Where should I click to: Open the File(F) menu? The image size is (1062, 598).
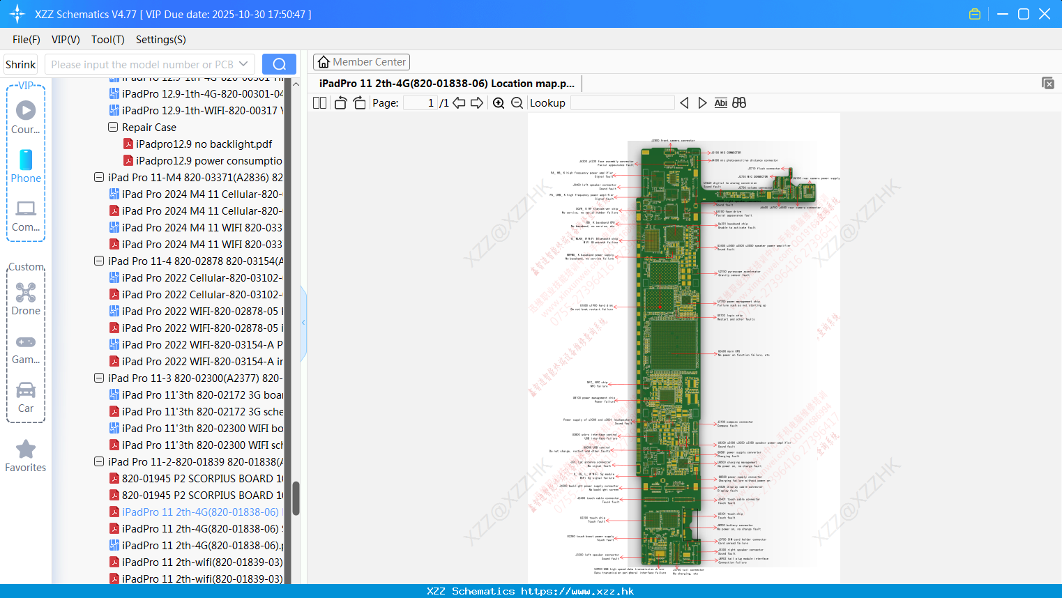tap(26, 40)
